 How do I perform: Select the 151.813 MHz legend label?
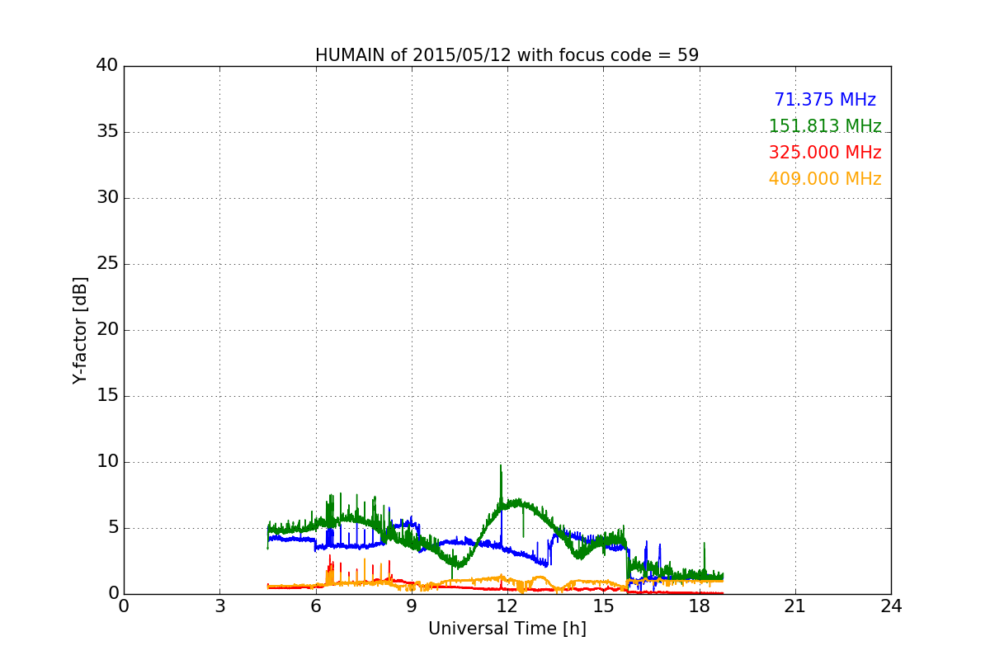825,126
